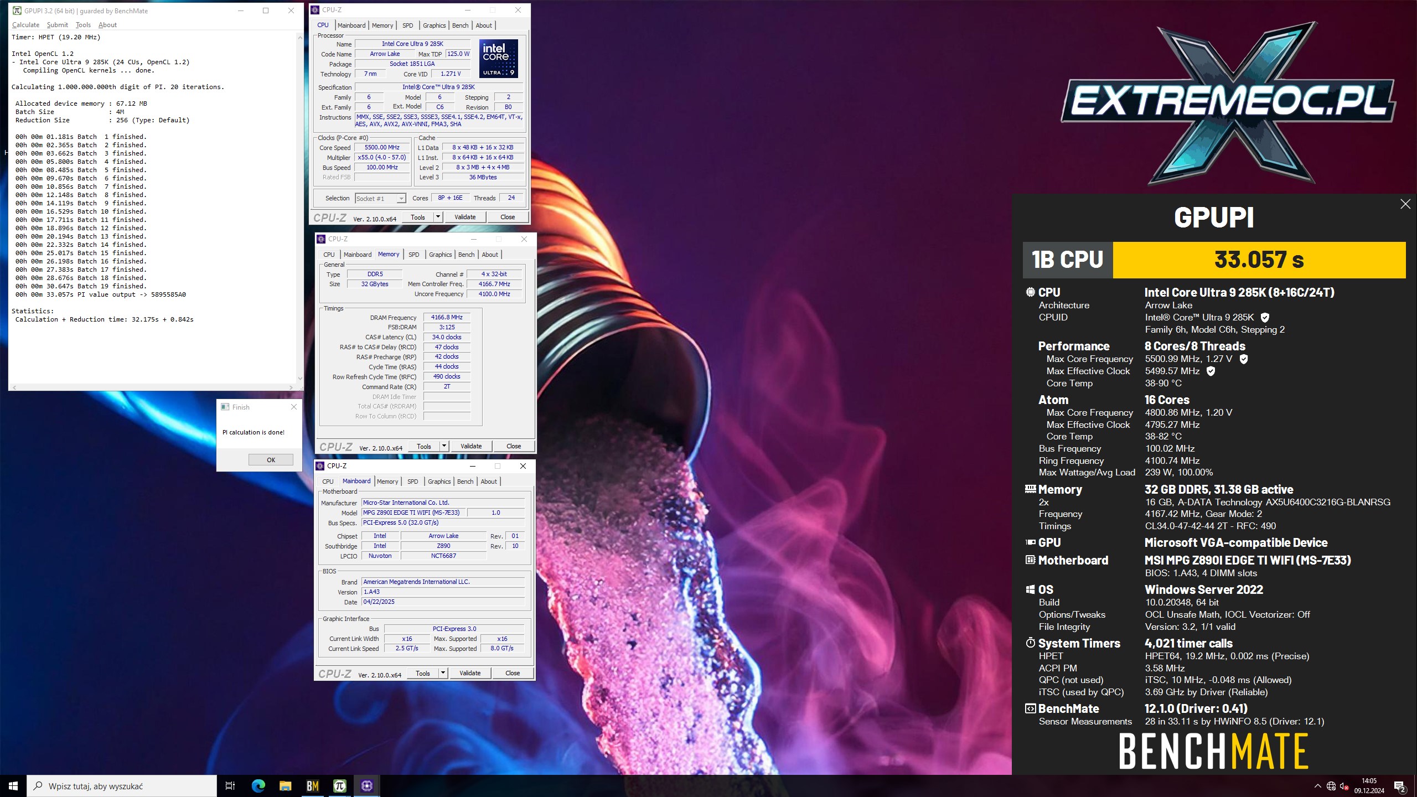Click the CPU chip icon in BenchMate

(x=1030, y=292)
